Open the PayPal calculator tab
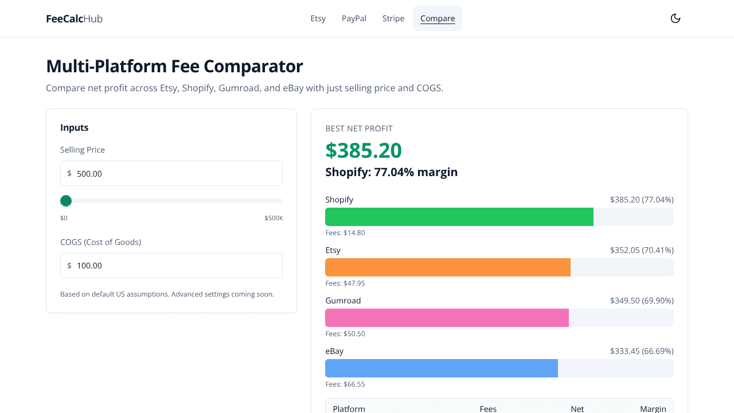The width and height of the screenshot is (734, 413). 354,18
